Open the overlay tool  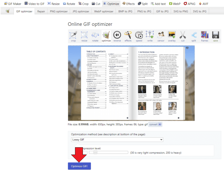point(172,37)
